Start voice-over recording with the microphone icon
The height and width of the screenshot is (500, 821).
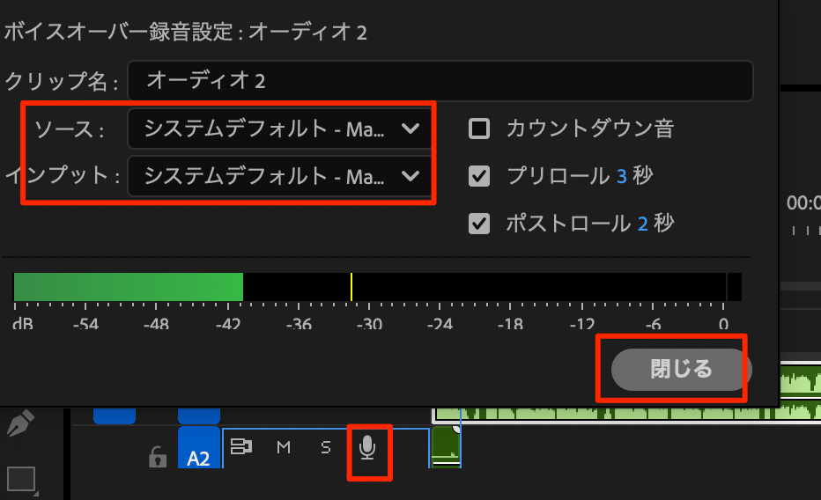coord(368,449)
